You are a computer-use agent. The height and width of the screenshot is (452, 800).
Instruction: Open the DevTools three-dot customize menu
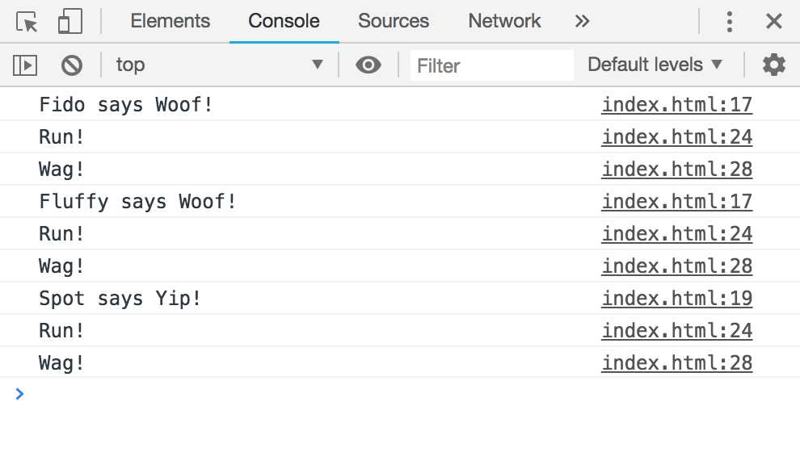pyautogui.click(x=730, y=22)
